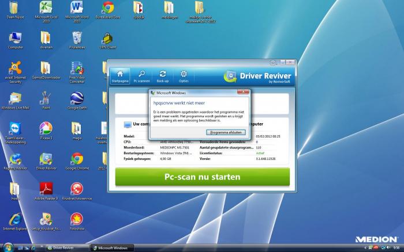This screenshot has height=252, width=404.
Task: Click the help icon in Driver Reviver title bar
Action: click(273, 62)
